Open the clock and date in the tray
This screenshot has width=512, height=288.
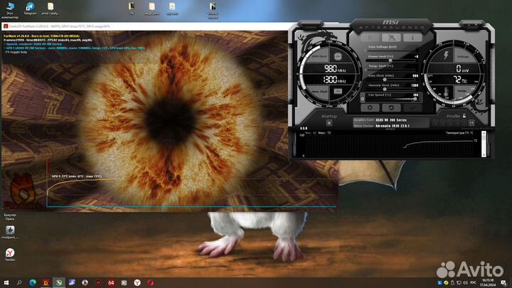coord(488,283)
